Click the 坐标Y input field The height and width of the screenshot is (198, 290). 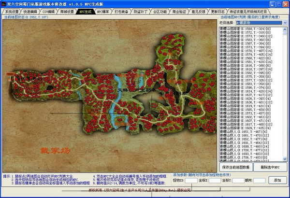coord(238,180)
